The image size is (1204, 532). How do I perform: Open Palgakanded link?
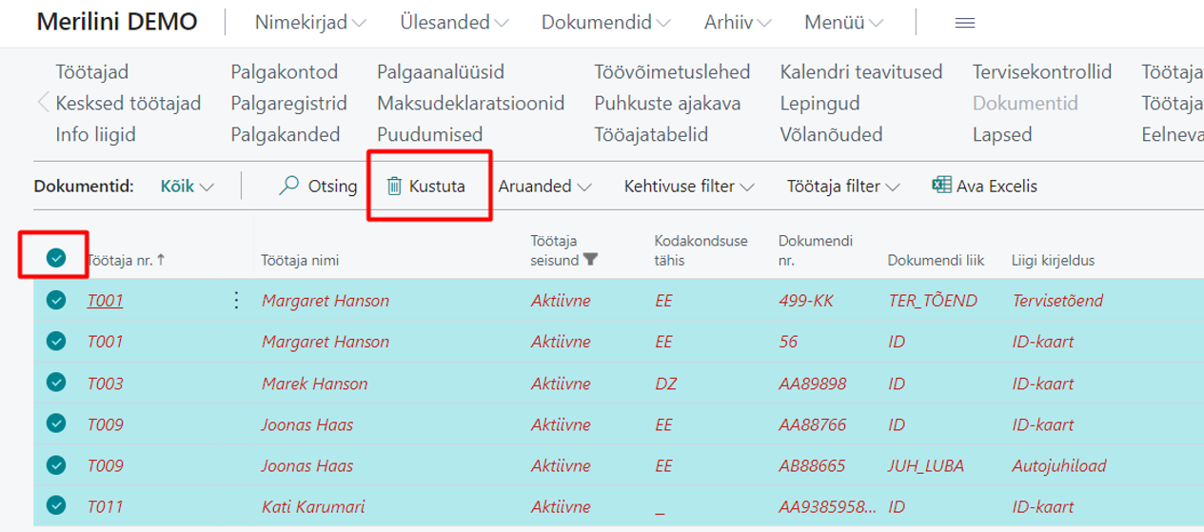click(286, 134)
